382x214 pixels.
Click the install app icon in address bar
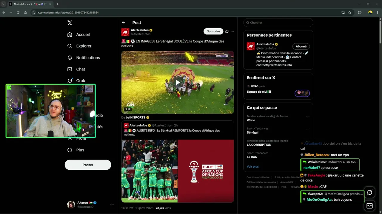tap(343, 12)
